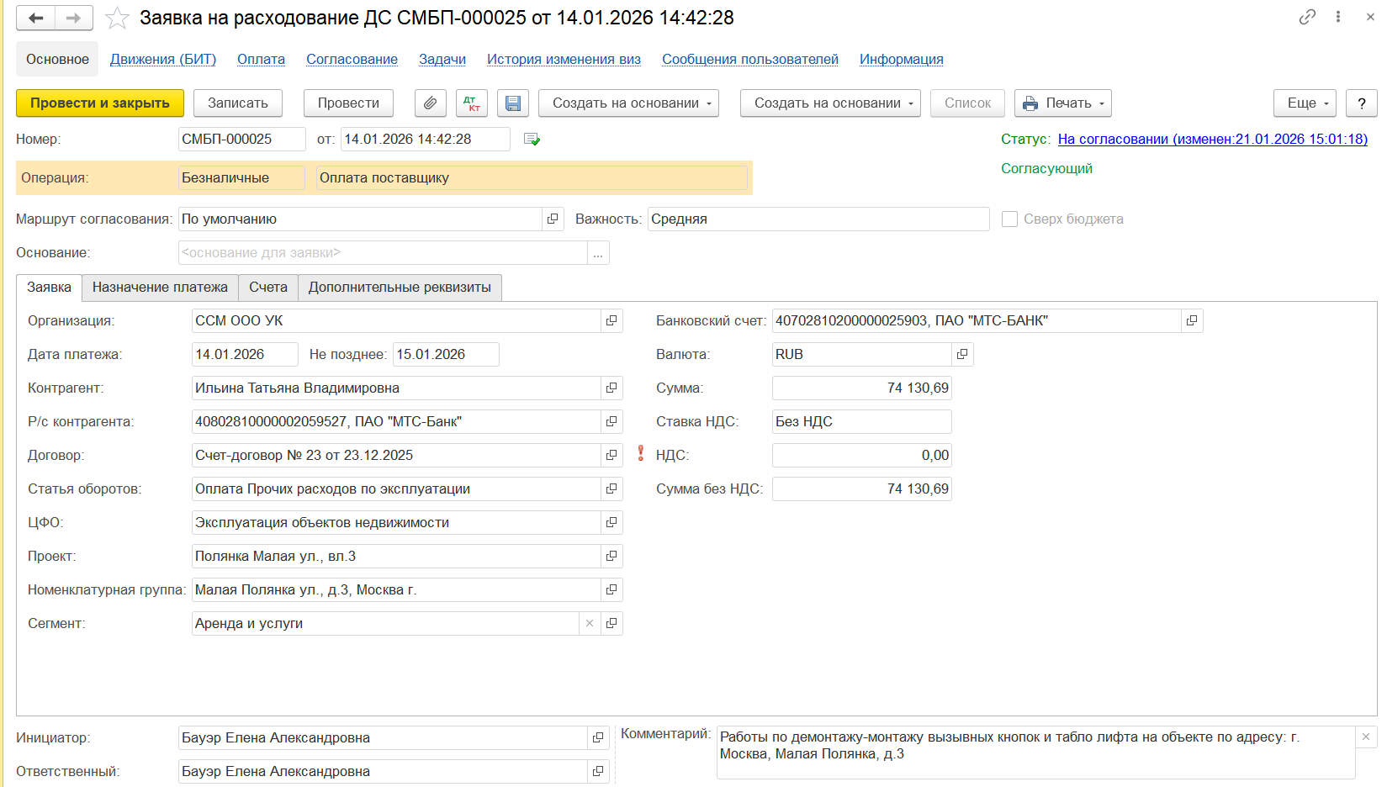The height and width of the screenshot is (787, 1387).
Task: Click the Комментарий text area
Action: point(1036,753)
